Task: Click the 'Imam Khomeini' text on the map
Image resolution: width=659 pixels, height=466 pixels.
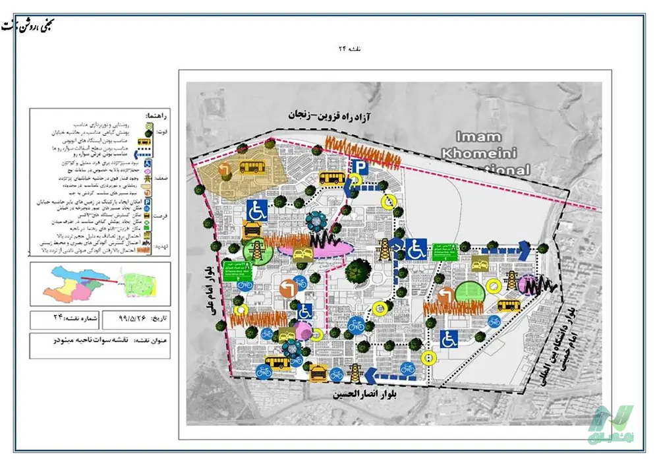Action: [478, 145]
